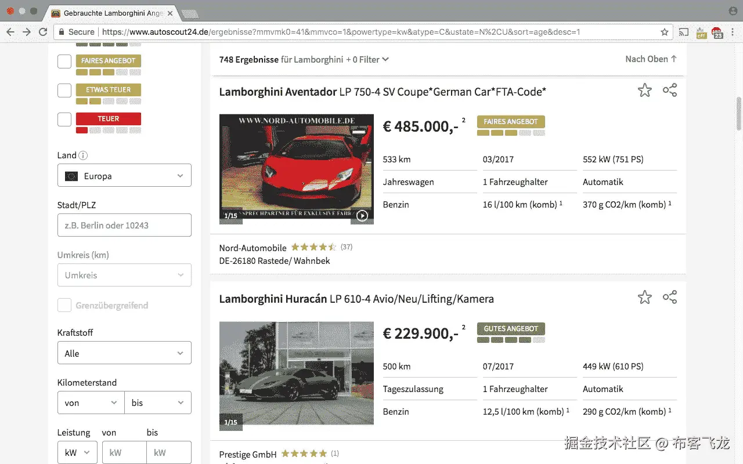Open the Chrome menu dots
The height and width of the screenshot is (464, 743).
tap(733, 32)
